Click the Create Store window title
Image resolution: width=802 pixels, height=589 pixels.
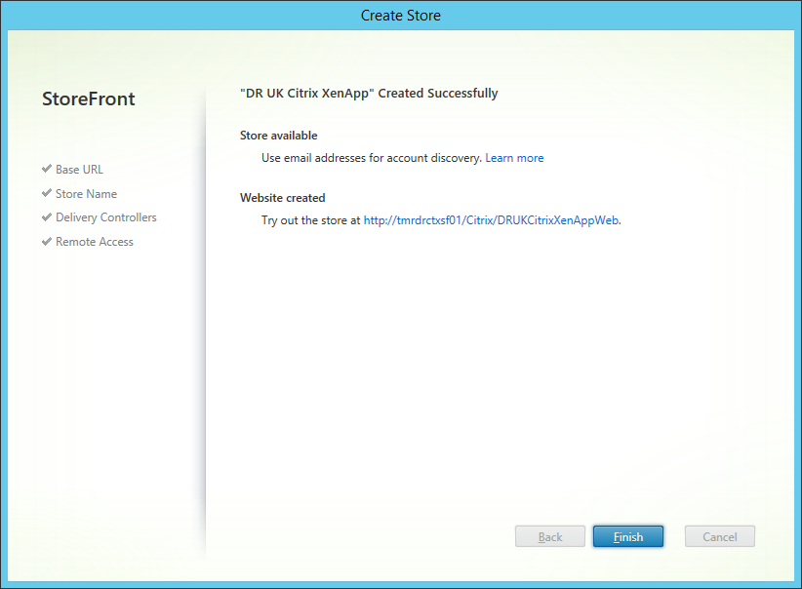[x=400, y=16]
